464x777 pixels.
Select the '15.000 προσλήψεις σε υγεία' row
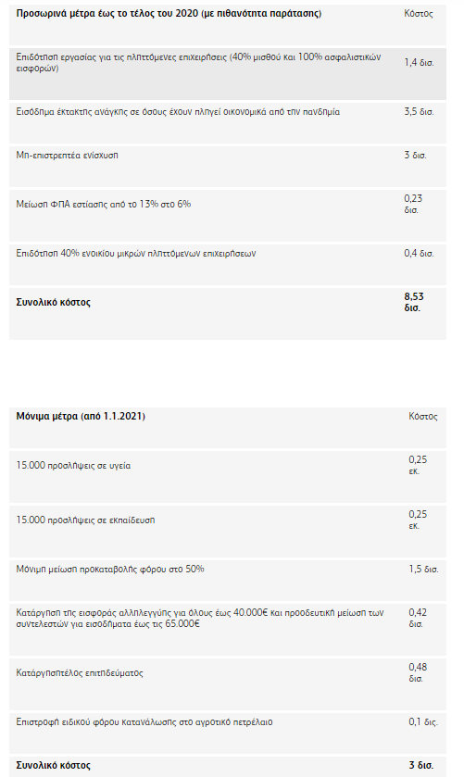[228, 477]
